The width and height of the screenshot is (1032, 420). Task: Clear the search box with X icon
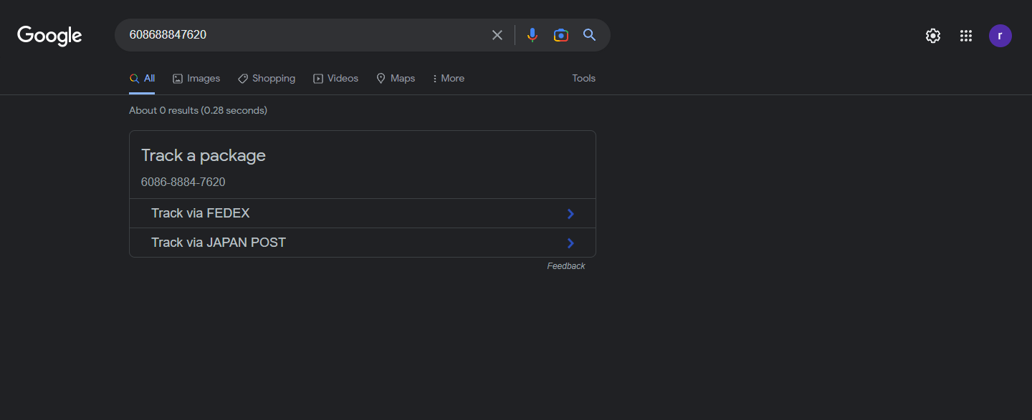tap(497, 35)
